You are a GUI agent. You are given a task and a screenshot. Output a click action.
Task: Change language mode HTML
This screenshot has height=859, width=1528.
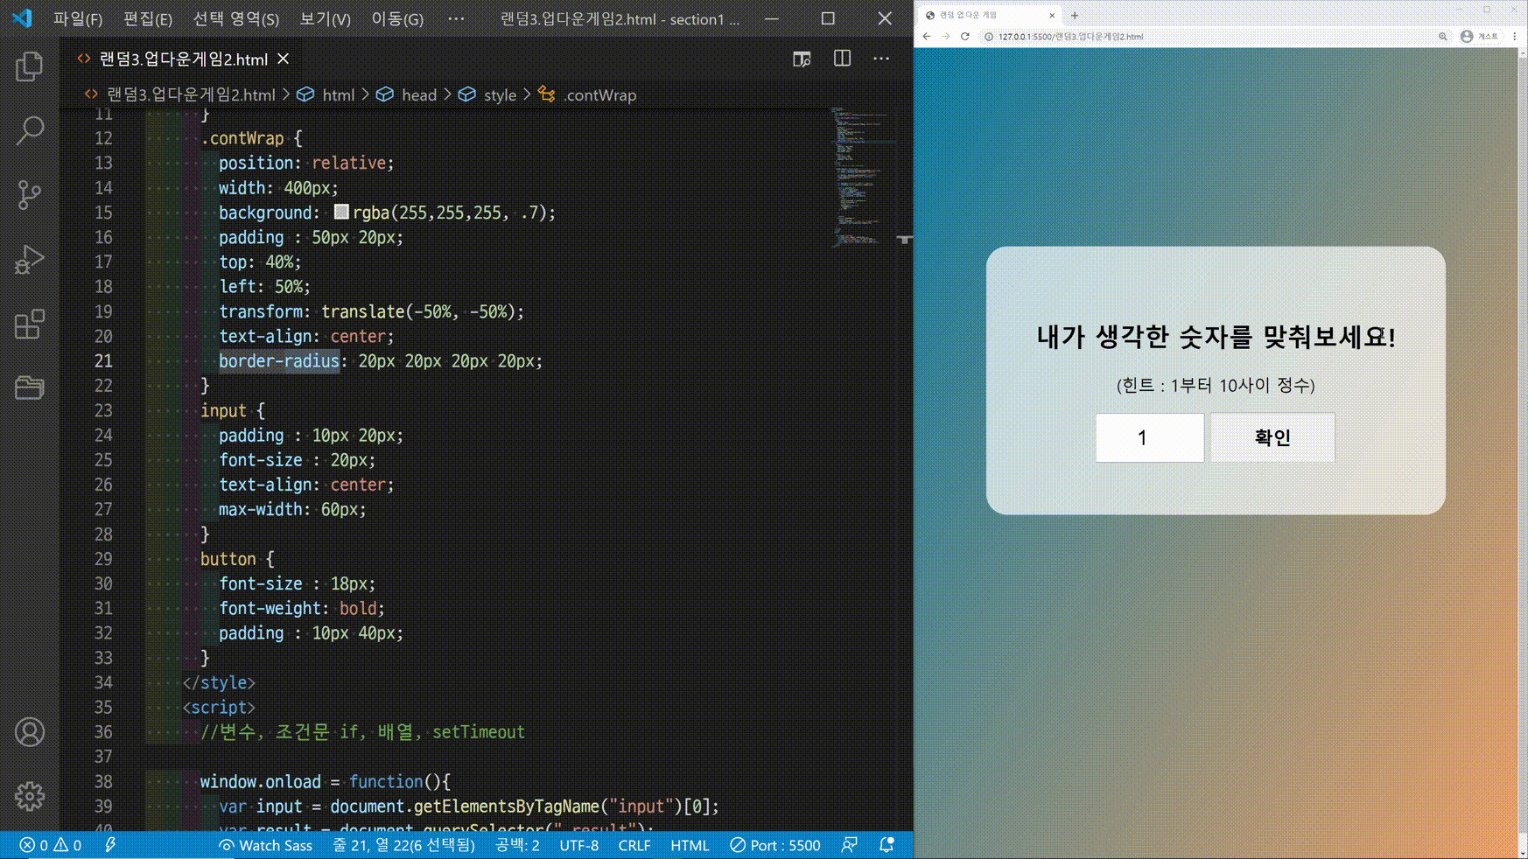pos(690,845)
